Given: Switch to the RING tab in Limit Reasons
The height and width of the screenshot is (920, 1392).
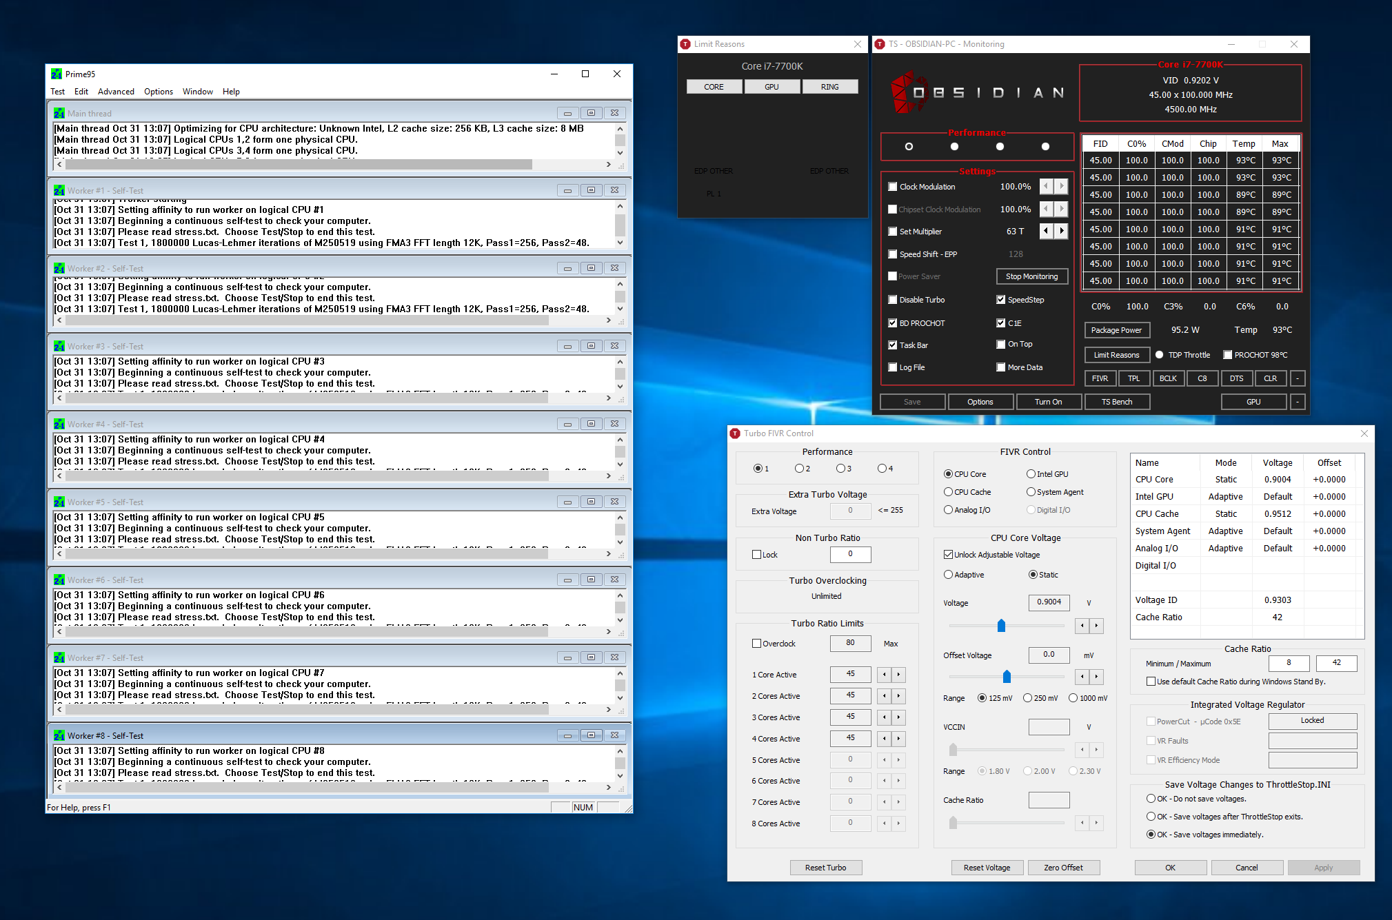Looking at the screenshot, I should coord(829,87).
